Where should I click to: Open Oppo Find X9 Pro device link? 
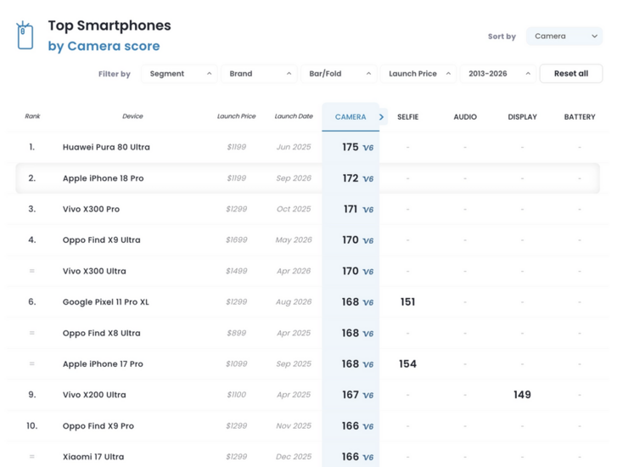(x=98, y=426)
